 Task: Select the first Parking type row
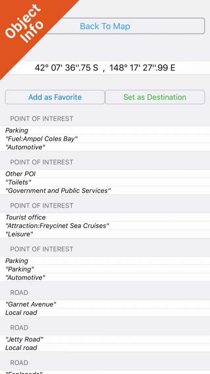tap(105, 130)
